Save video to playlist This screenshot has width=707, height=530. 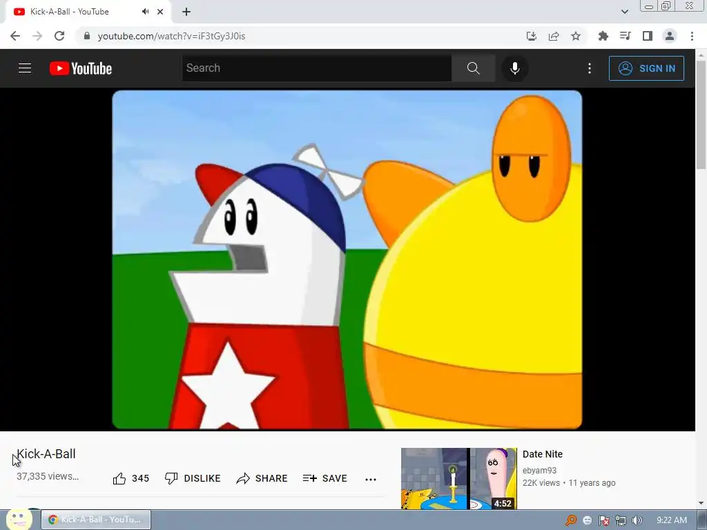[325, 479]
